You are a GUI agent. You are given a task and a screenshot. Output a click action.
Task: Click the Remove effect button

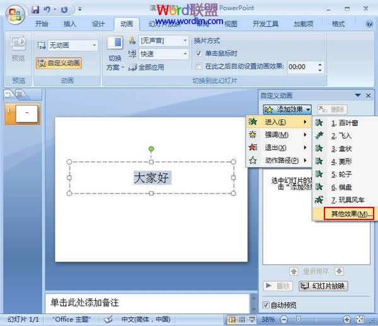pyautogui.click(x=332, y=110)
